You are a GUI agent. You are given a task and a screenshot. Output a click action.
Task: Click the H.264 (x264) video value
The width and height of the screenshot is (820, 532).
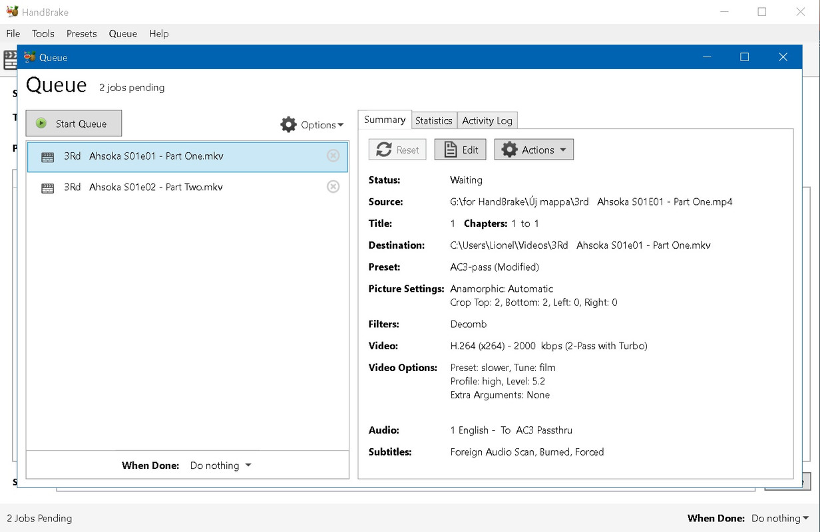(x=548, y=346)
